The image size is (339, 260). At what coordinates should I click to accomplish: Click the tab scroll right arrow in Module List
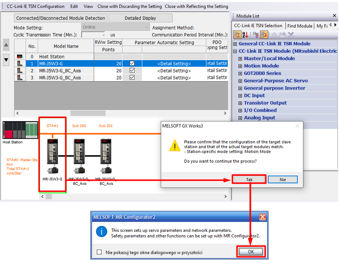click(335, 25)
